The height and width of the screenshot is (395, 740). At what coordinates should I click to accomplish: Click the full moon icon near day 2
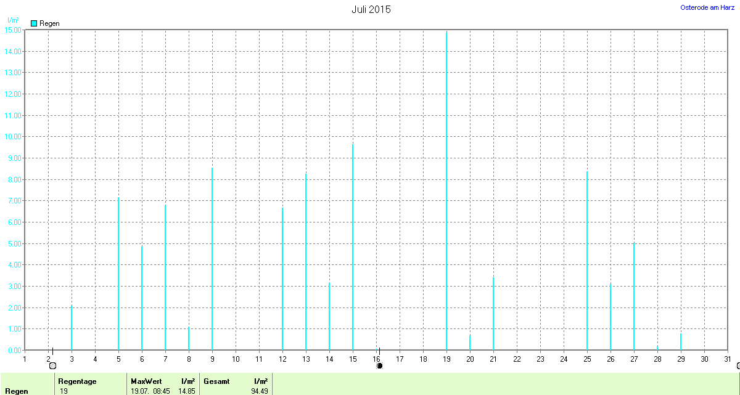(x=52, y=366)
